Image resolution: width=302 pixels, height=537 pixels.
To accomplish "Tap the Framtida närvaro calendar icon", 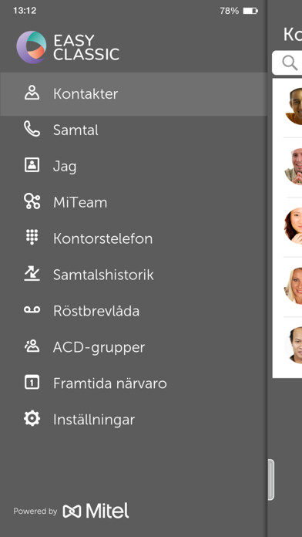I will click(x=32, y=383).
